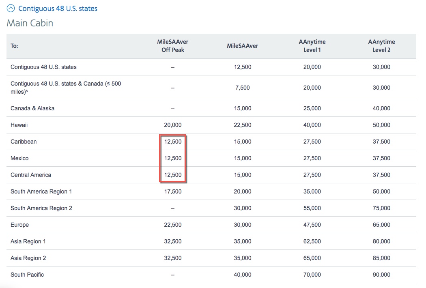Image resolution: width=426 pixels, height=288 pixels.
Task: Click Europe's Level 2 value 65,000
Action: (x=381, y=225)
